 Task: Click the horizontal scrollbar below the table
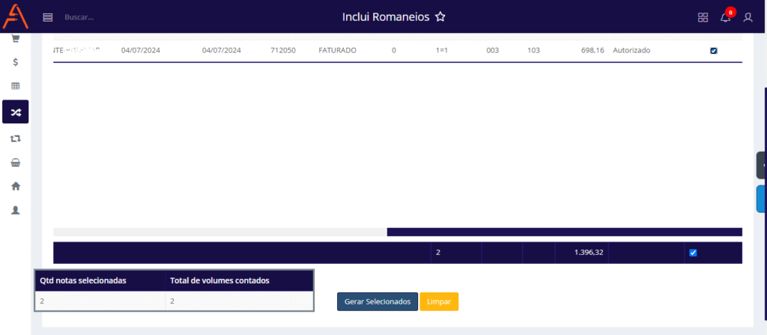tap(564, 232)
